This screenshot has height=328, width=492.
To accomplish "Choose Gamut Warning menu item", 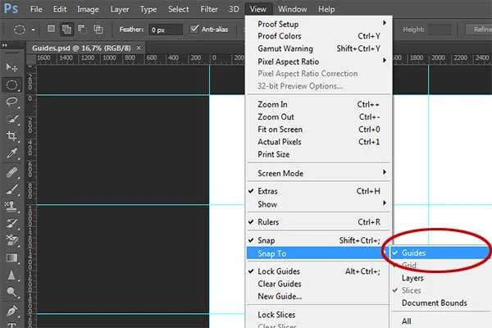I will pos(318,48).
